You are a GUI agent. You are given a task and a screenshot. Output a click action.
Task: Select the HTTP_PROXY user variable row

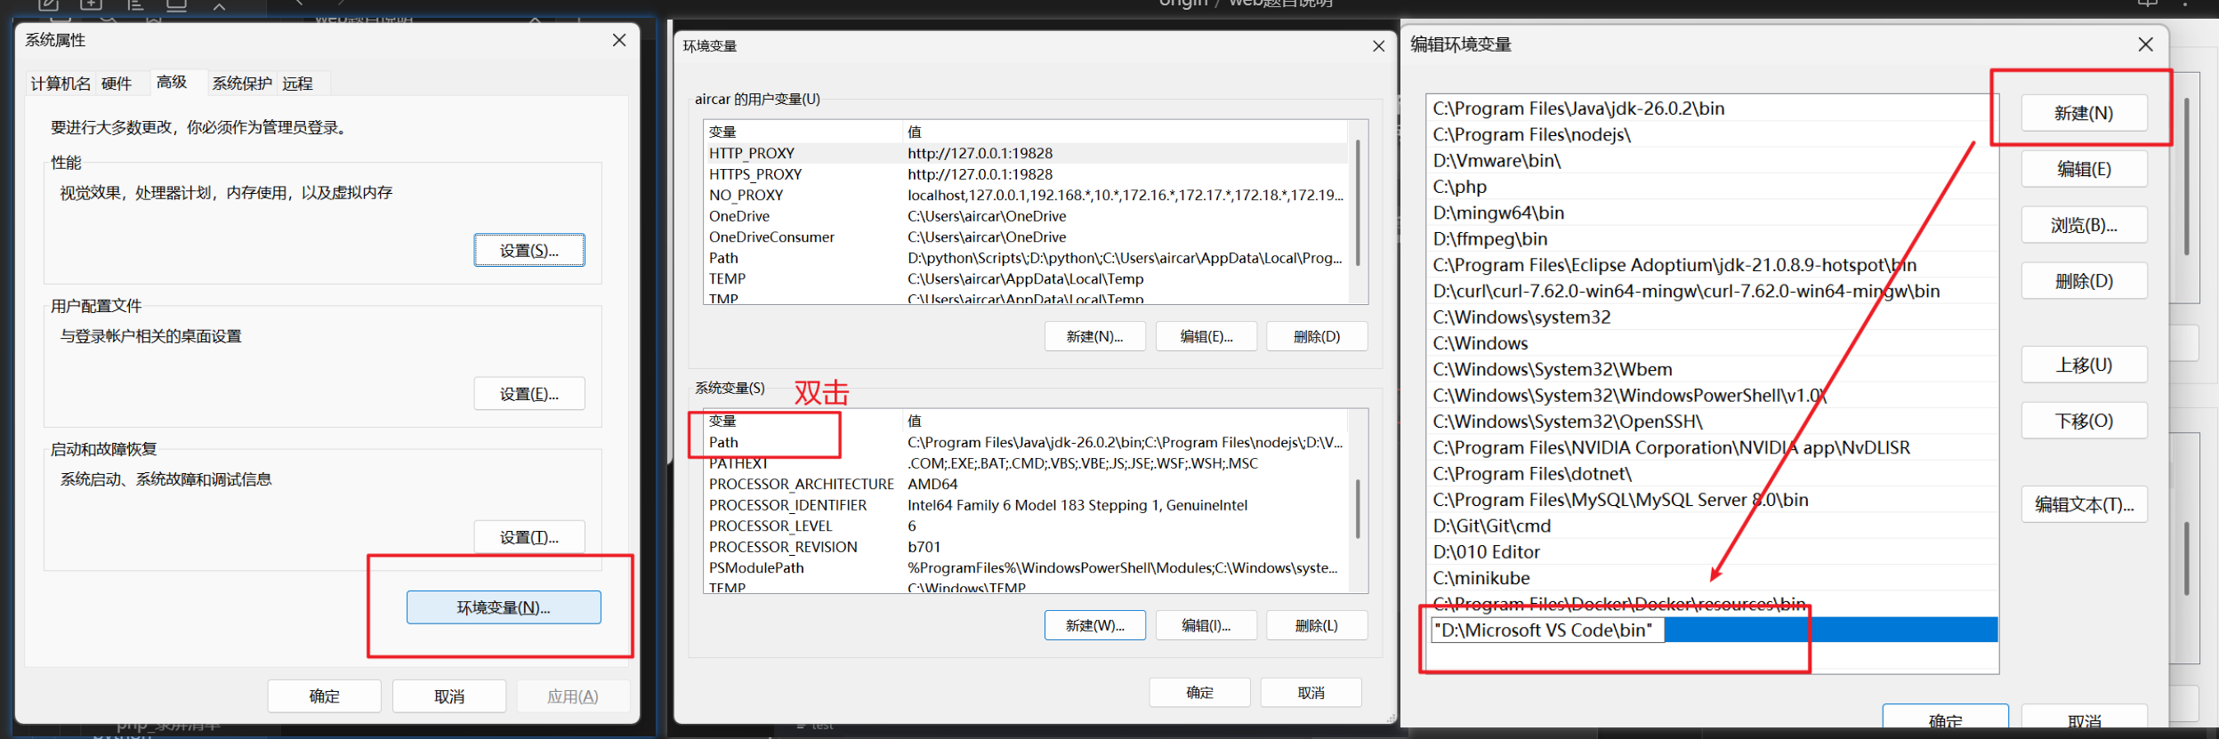click(x=1026, y=153)
